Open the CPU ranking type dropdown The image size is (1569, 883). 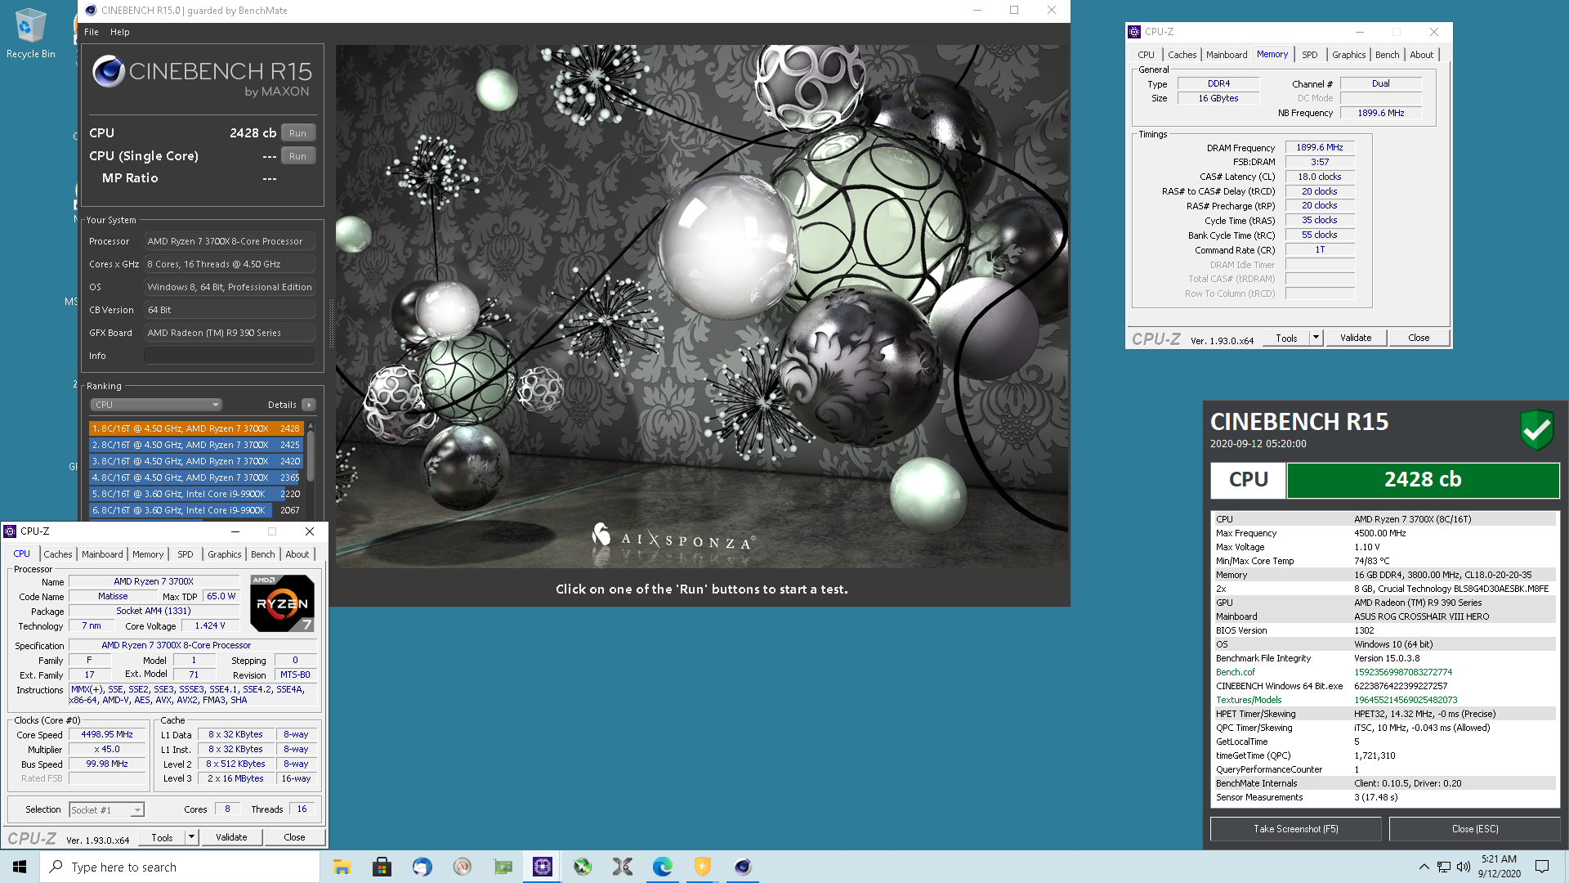[x=155, y=405]
